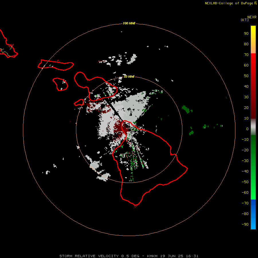Click the '-40' value on velocity scale
258x258 pixels.
[245, 171]
